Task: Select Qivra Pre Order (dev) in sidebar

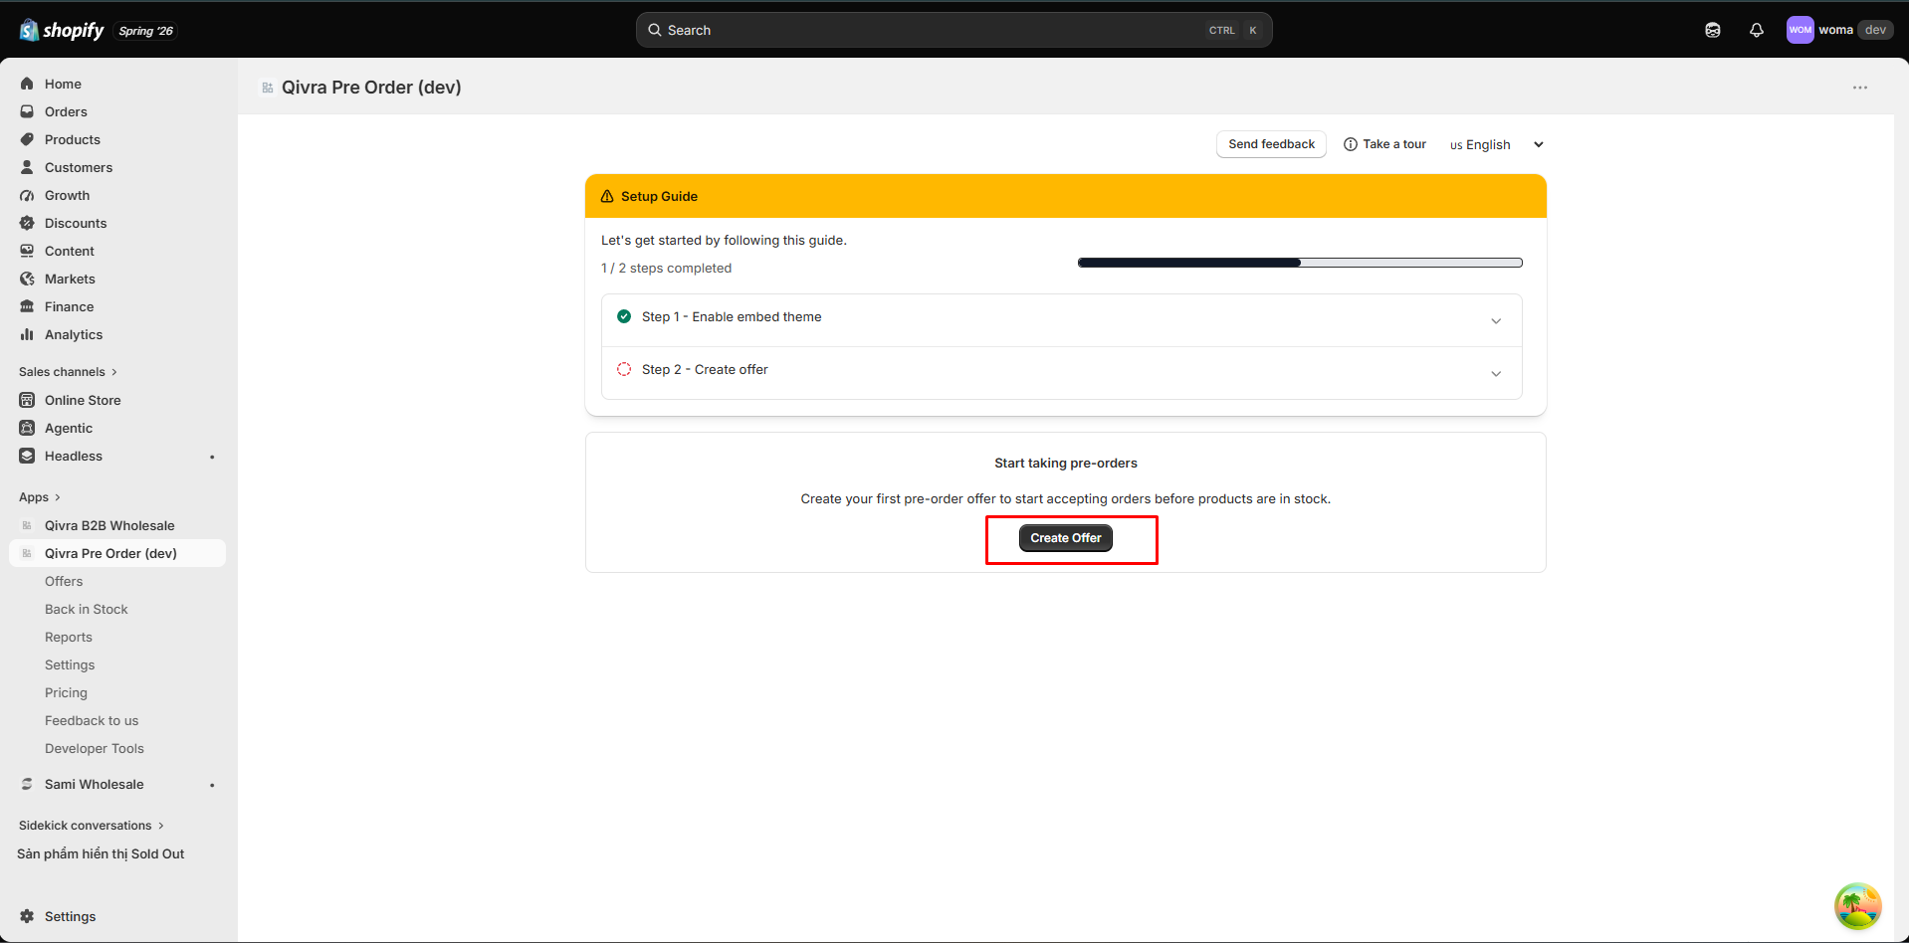Action: coord(117,553)
